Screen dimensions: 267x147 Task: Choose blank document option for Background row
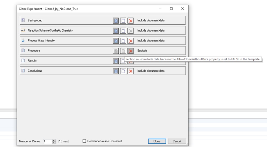(123, 20)
